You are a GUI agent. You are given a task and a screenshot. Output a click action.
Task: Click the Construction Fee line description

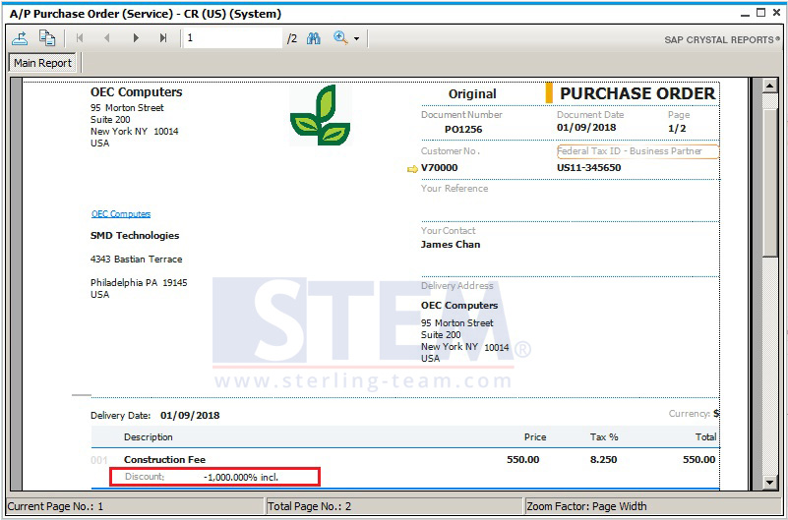pos(165,460)
